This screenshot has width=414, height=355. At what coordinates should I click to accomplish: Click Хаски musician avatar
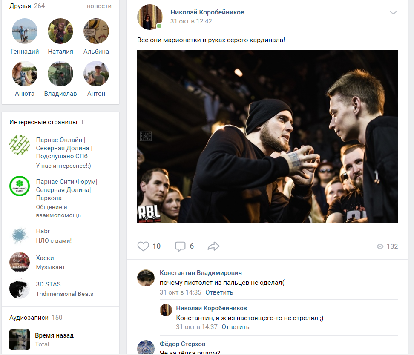pyautogui.click(x=20, y=262)
